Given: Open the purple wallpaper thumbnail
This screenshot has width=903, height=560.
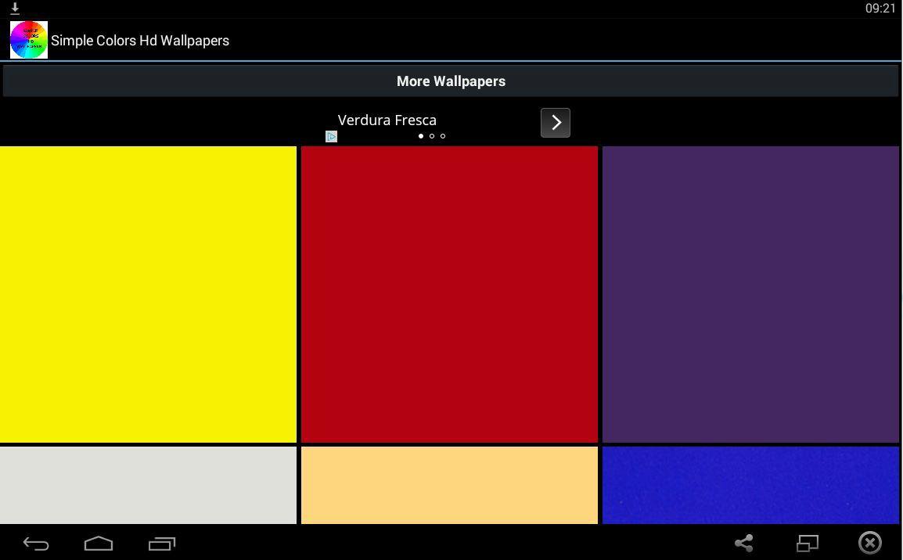Looking at the screenshot, I should click(750, 293).
